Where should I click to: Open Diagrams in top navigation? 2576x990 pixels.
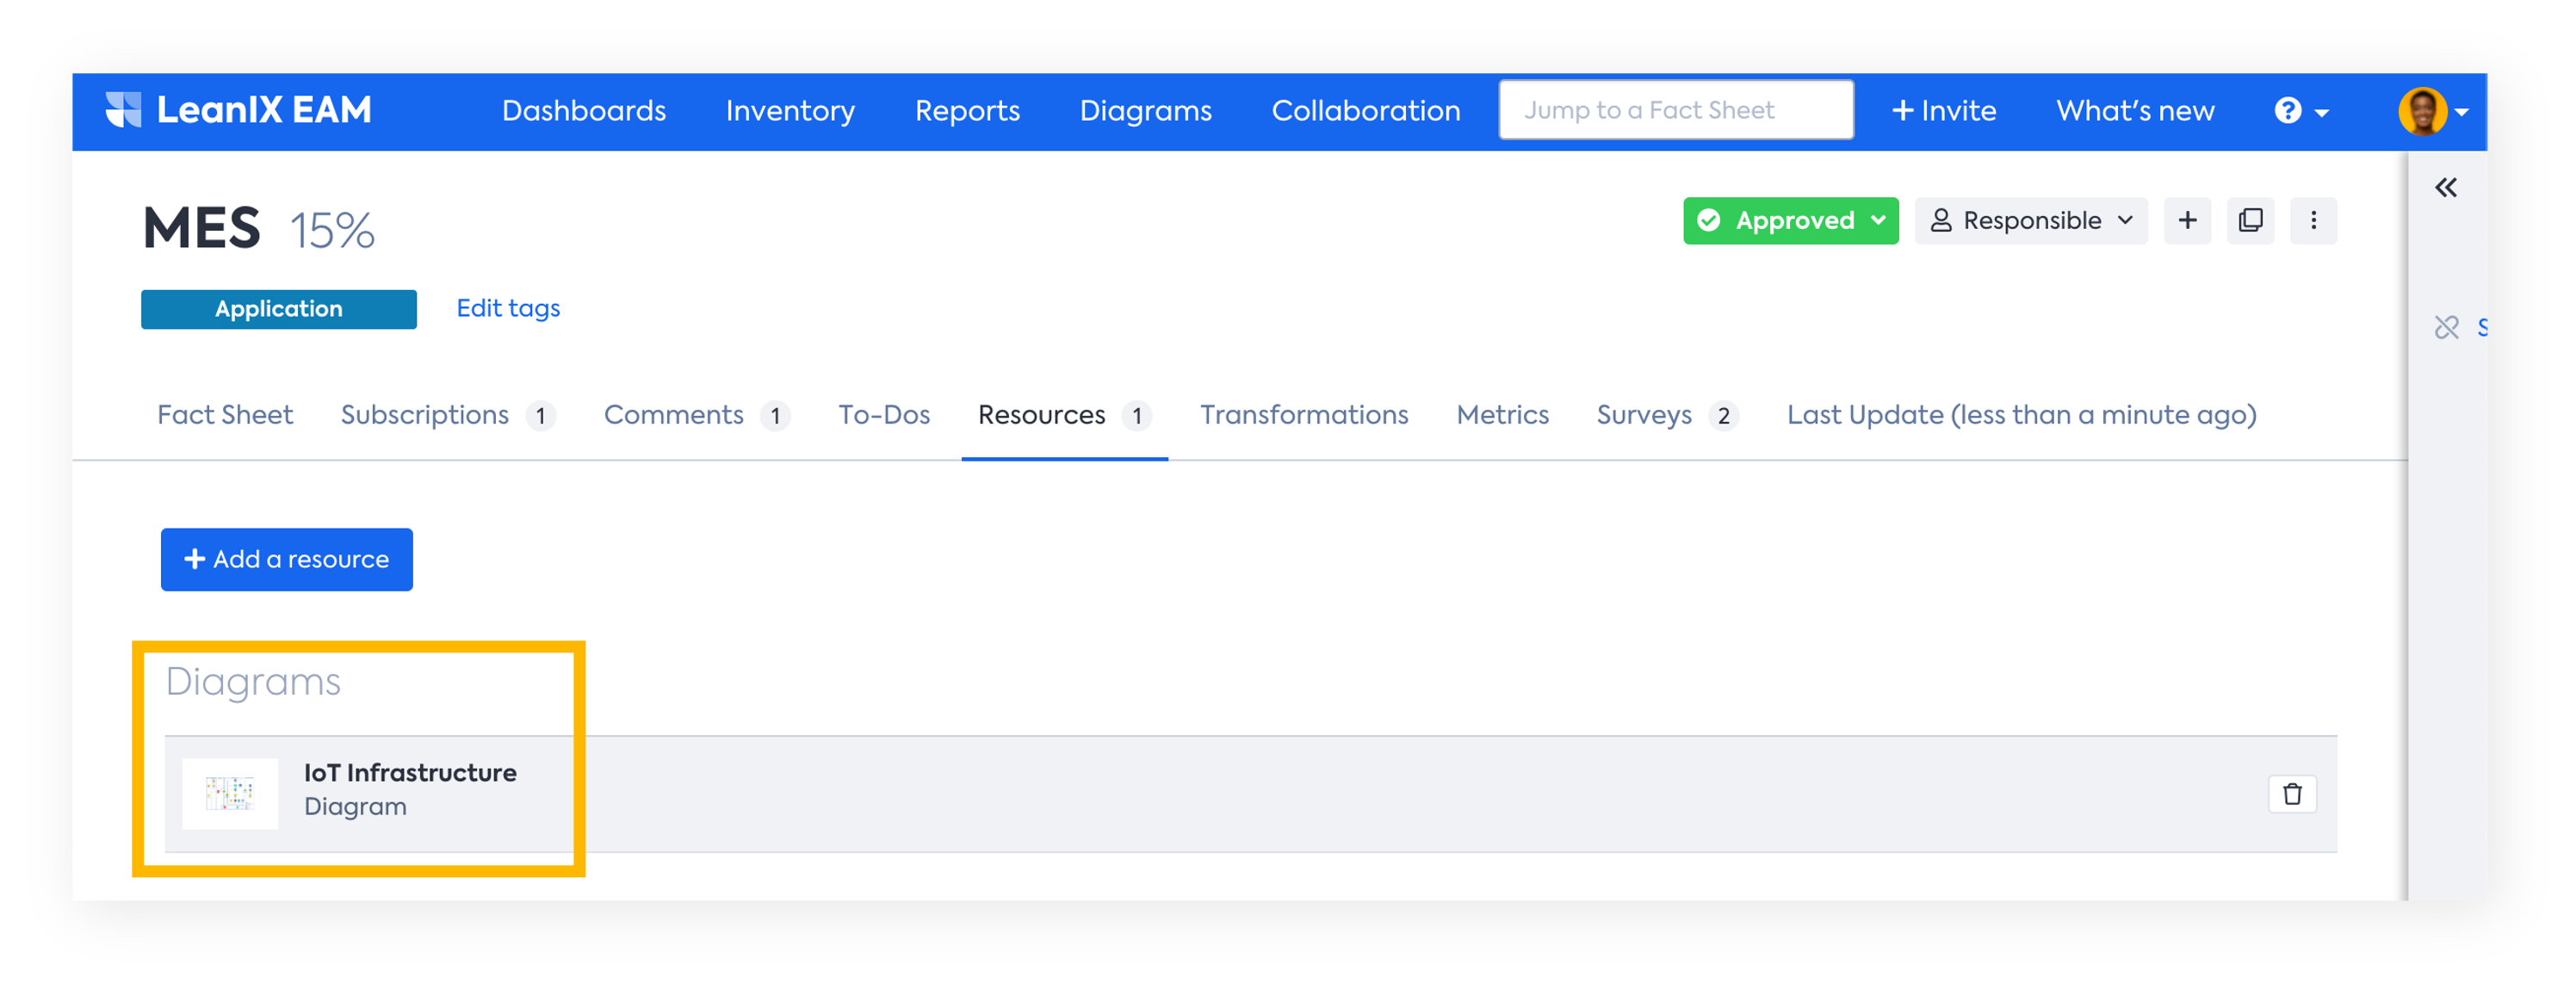[1145, 111]
